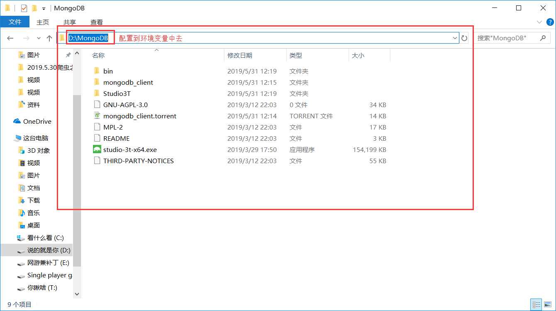Click the address bar path field
This screenshot has width=556, height=311.
pos(258,38)
